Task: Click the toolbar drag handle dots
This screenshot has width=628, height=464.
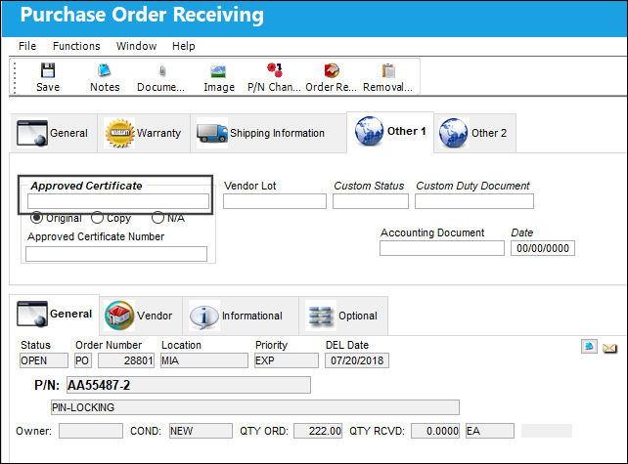Action: pos(15,77)
